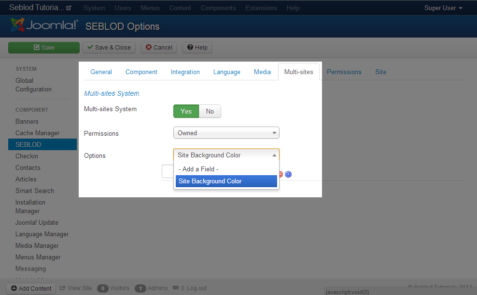Screen dimensions: 477x295
Task: Switch to the Permissions tab
Action: tap(344, 72)
